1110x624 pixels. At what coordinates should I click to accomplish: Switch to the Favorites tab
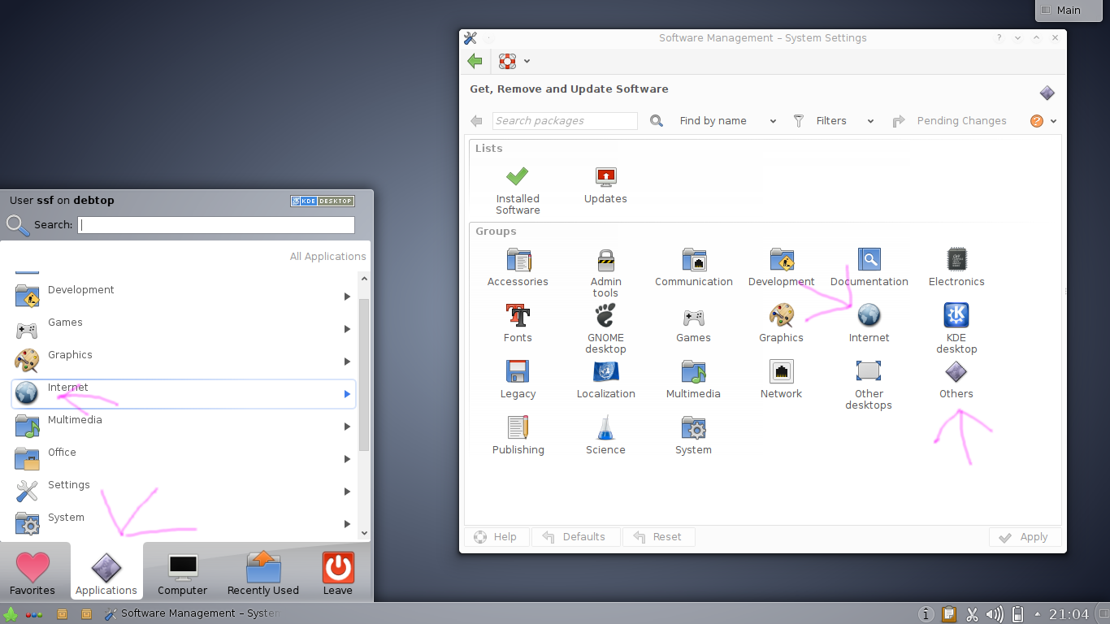click(x=33, y=574)
